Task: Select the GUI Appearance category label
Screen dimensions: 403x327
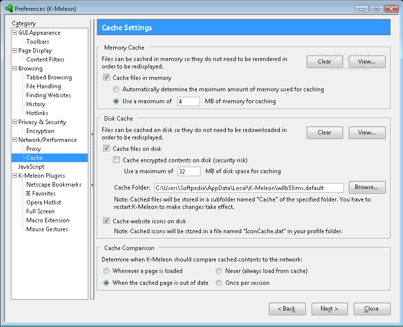Action: click(x=39, y=33)
